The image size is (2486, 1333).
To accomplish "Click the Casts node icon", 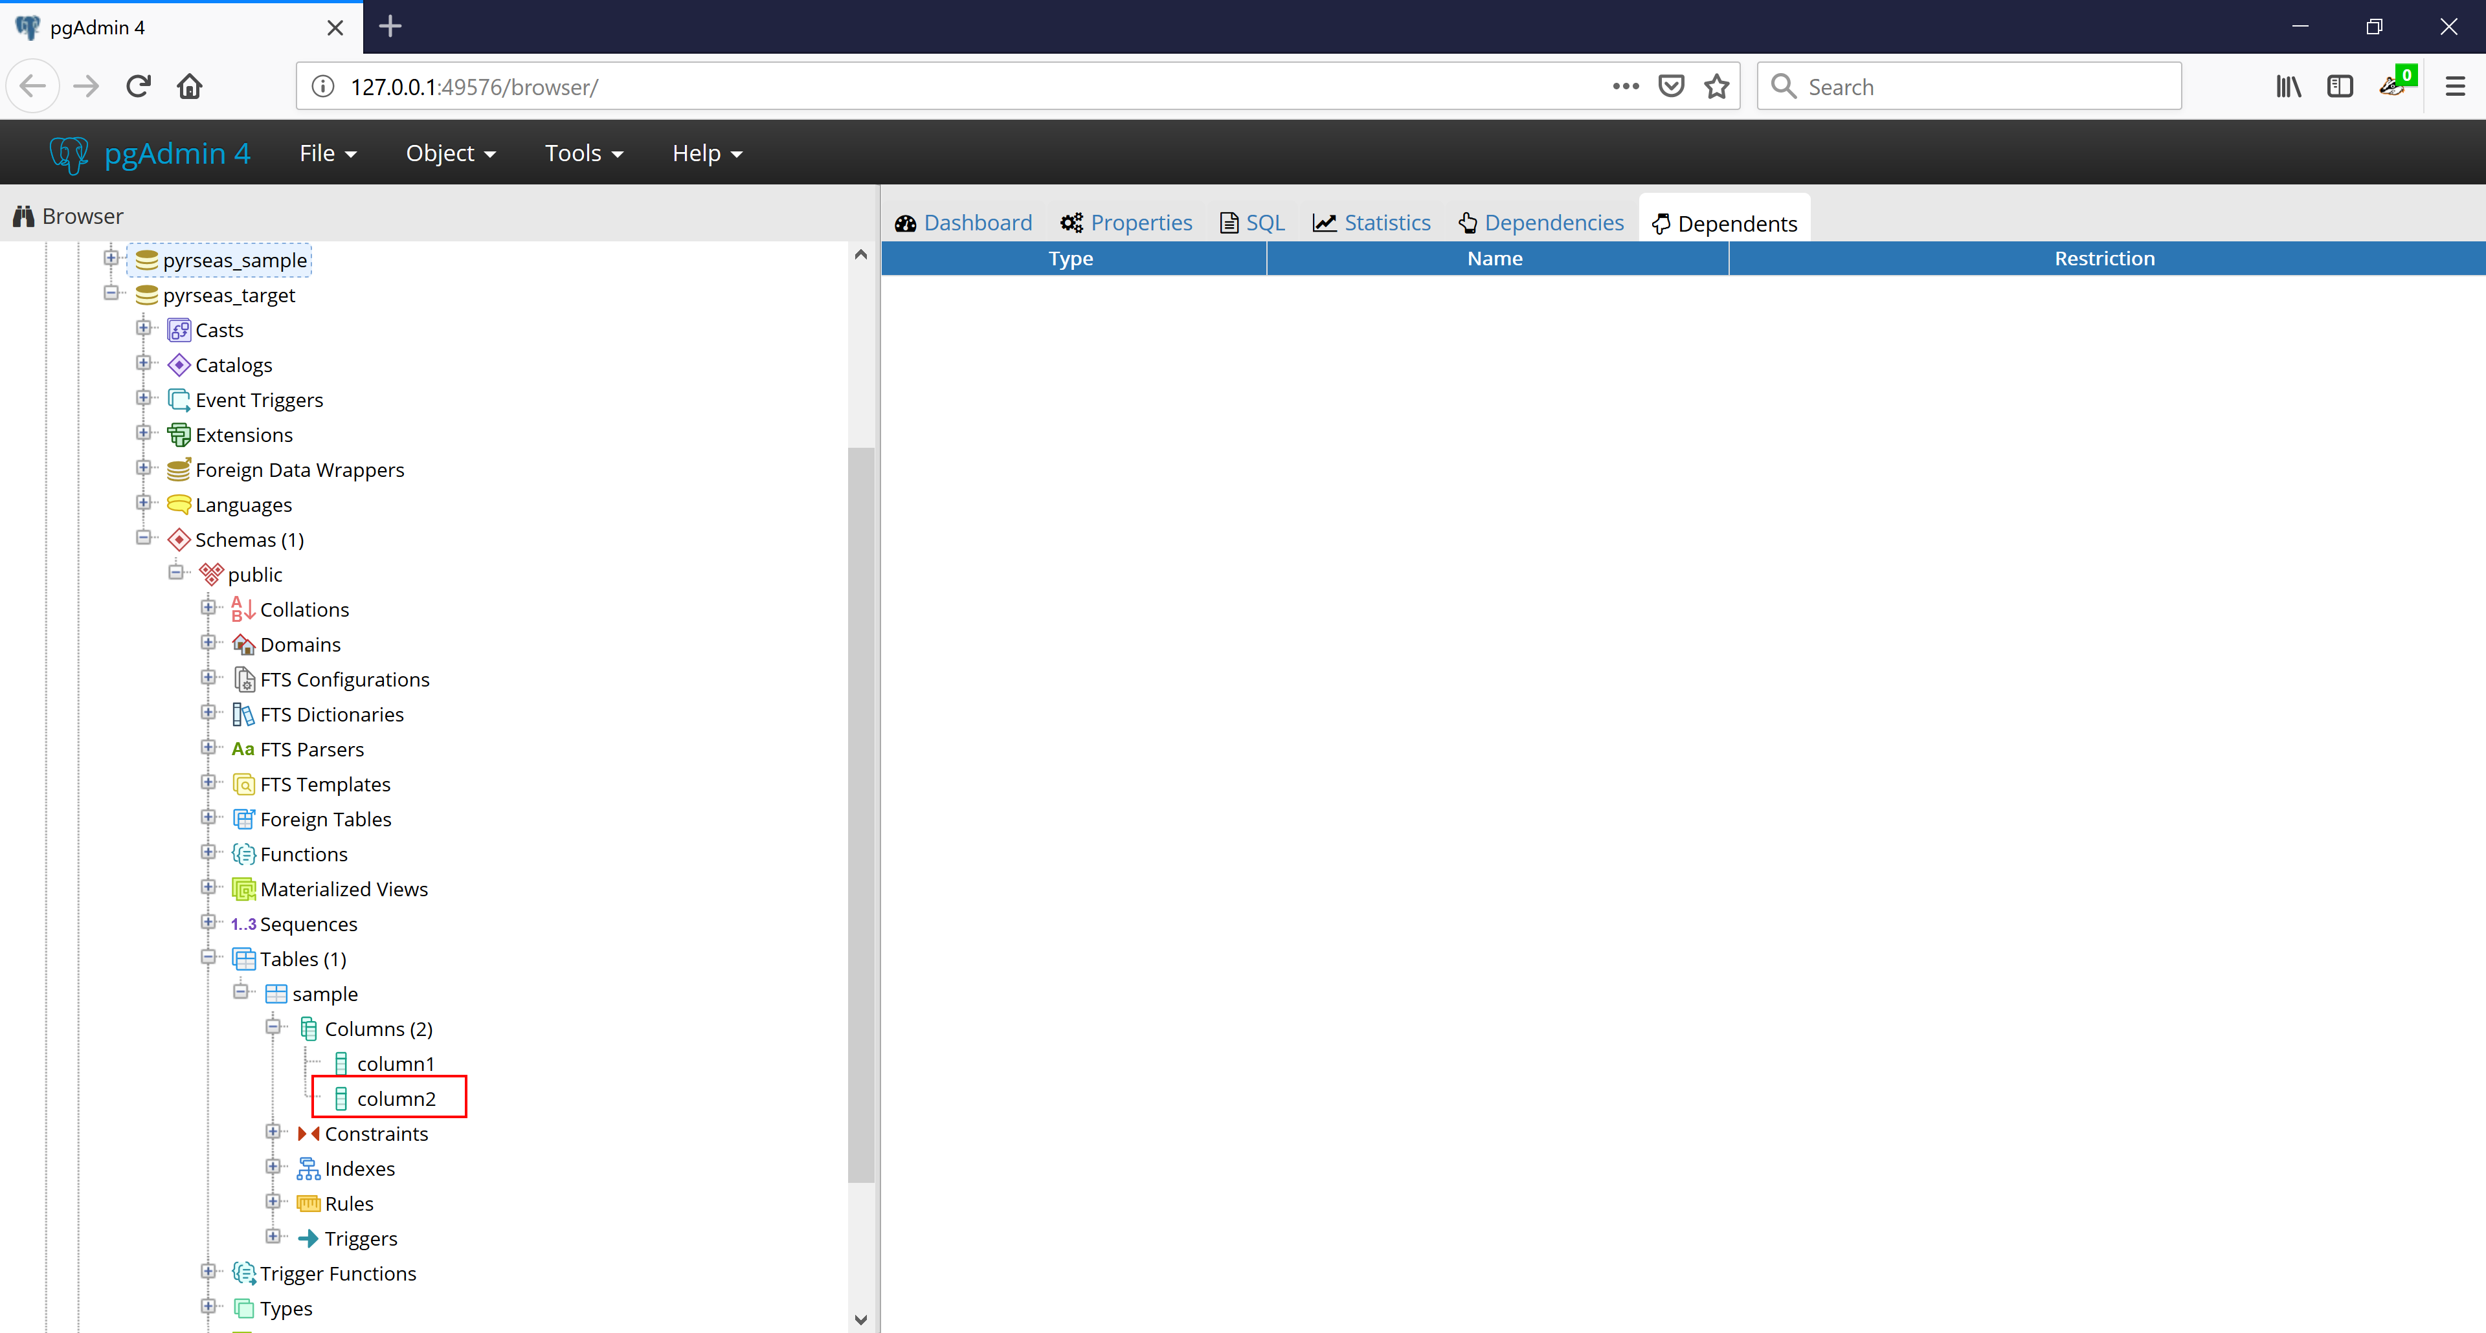I will [x=179, y=330].
